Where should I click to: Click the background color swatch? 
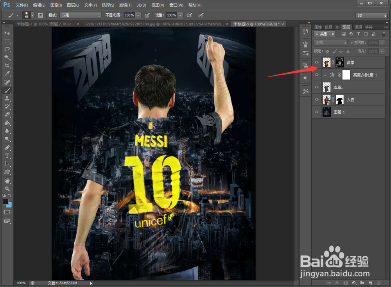coord(9,205)
